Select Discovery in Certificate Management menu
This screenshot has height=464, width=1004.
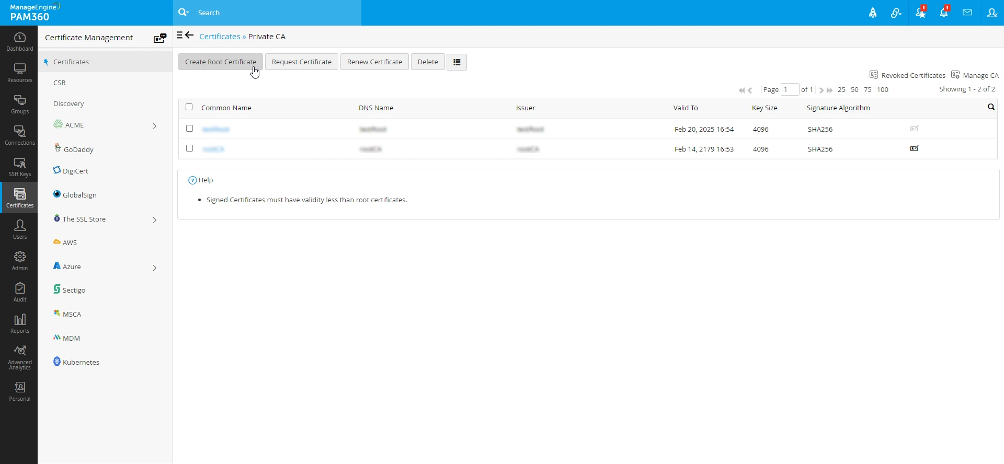coord(69,104)
